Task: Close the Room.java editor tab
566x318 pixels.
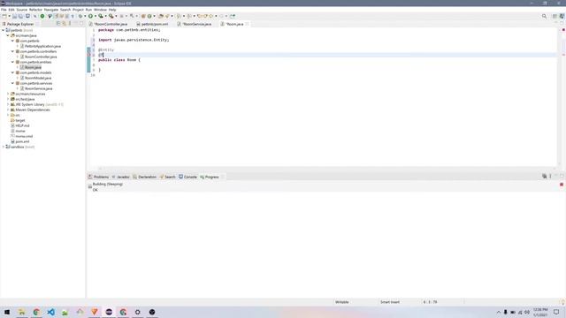Action: pos(248,24)
